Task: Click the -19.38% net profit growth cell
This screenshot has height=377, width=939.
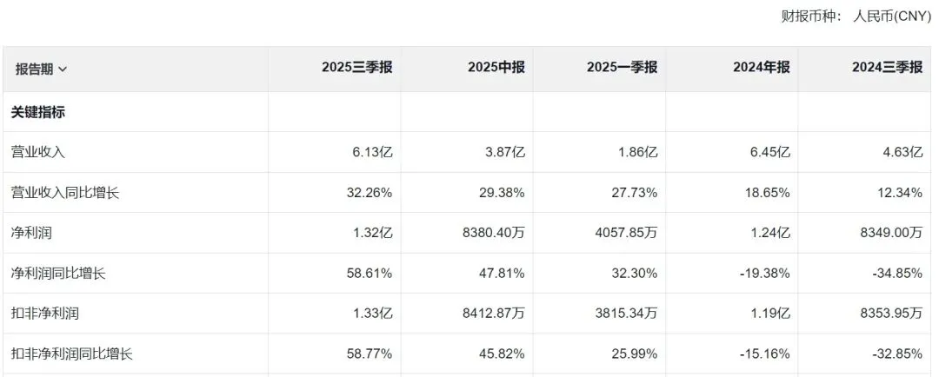Action: pos(765,274)
